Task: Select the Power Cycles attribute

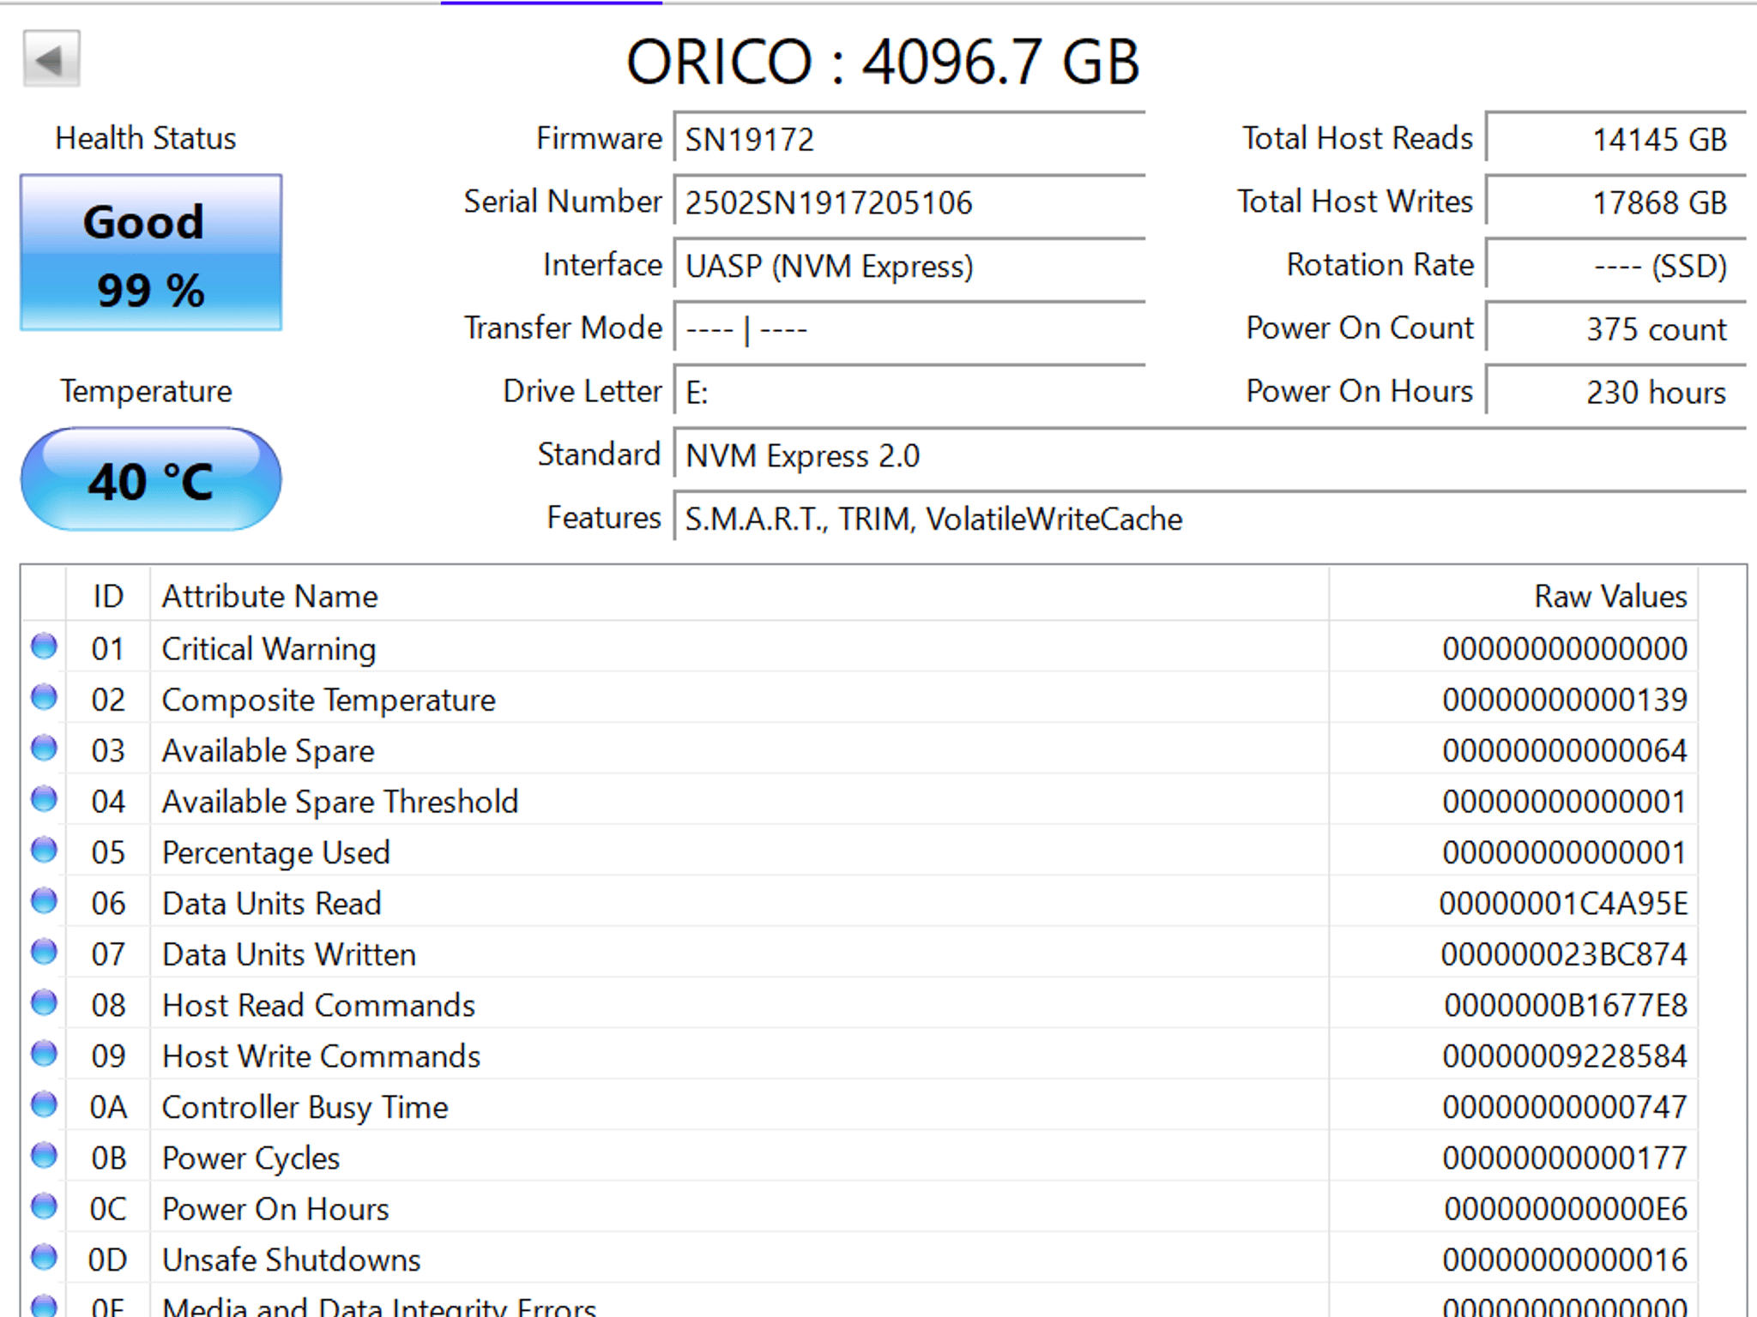Action: [251, 1158]
